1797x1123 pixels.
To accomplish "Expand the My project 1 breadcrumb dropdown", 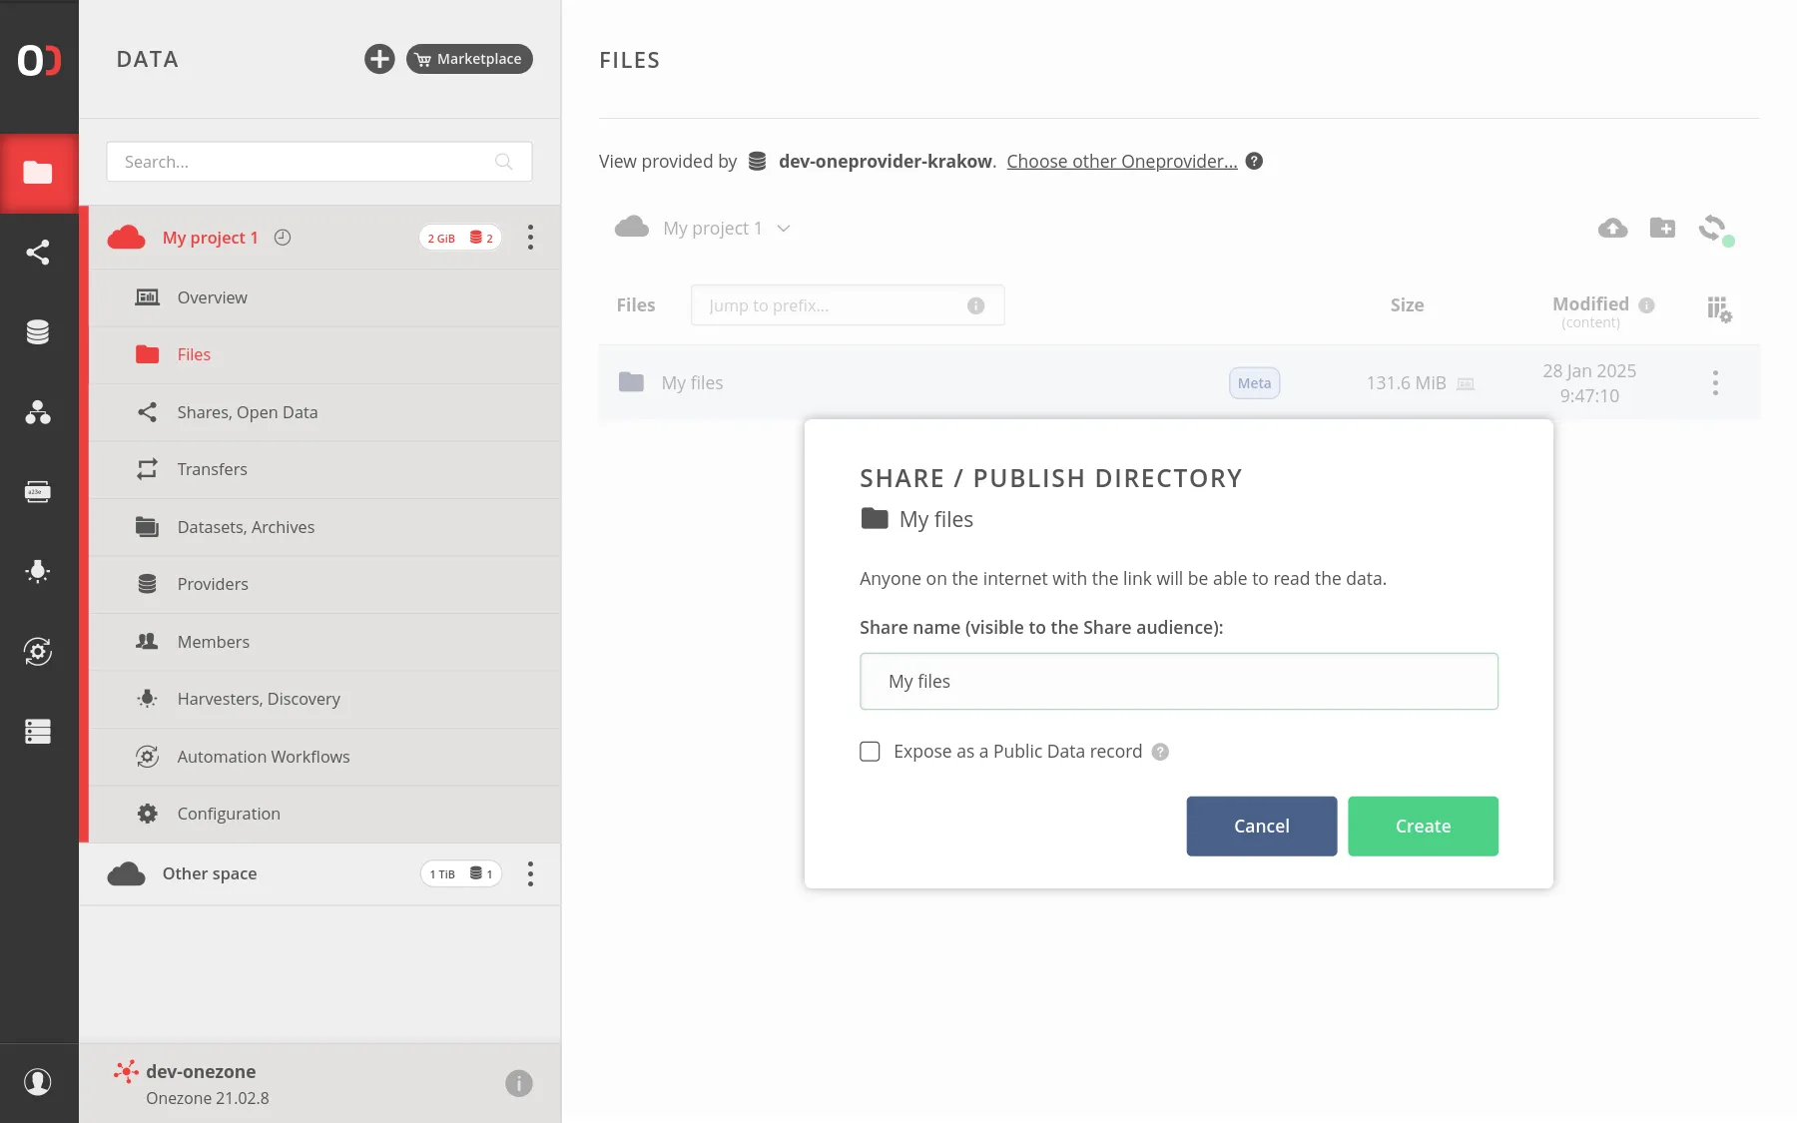I will 785,228.
